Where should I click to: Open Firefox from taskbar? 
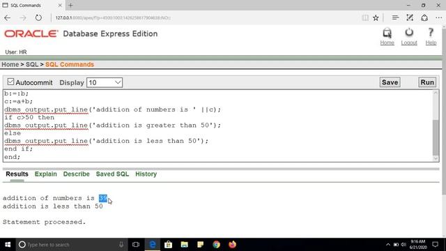tap(232, 245)
